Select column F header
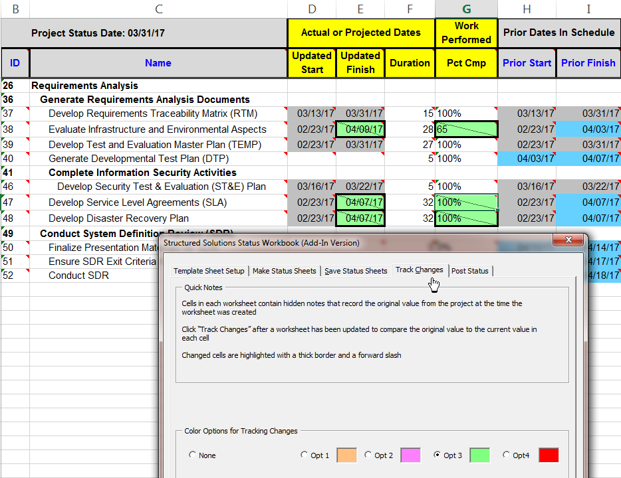The height and width of the screenshot is (478, 621). (x=410, y=9)
